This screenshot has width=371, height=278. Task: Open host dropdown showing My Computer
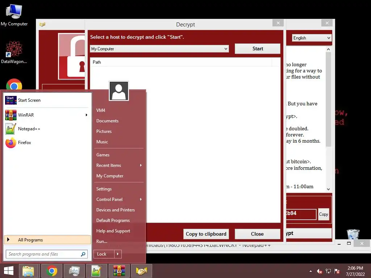159,49
